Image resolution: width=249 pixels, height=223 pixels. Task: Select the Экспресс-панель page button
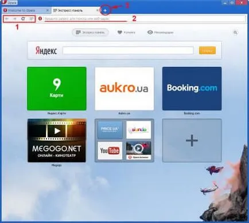(x=90, y=33)
